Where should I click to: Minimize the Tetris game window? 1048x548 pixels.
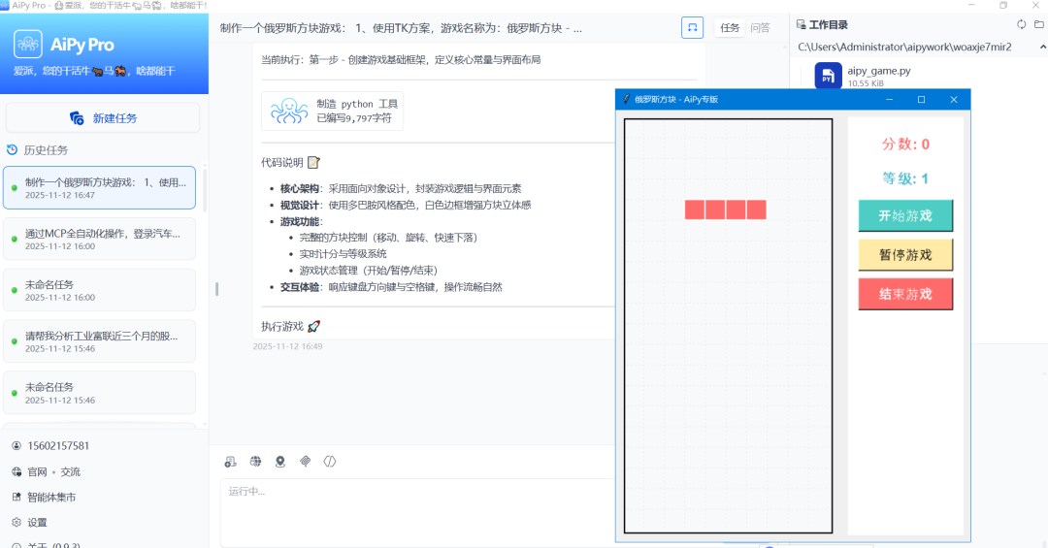[889, 100]
